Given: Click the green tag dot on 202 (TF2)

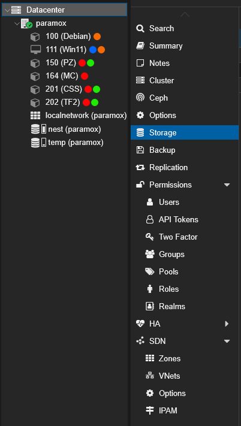Looking at the screenshot, I should tap(95, 102).
